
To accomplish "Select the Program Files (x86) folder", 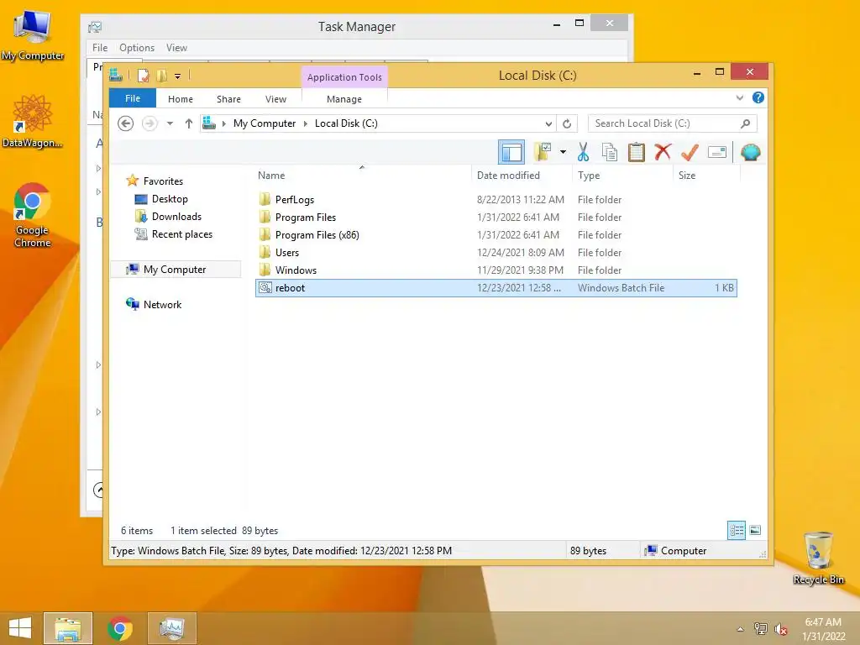I will (317, 235).
